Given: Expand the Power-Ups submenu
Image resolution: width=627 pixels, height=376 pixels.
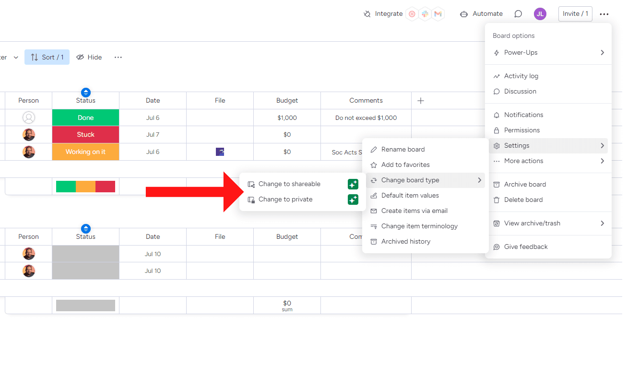Looking at the screenshot, I should pyautogui.click(x=548, y=53).
